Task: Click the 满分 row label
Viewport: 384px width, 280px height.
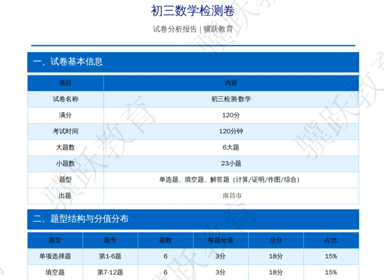Action: [65, 115]
